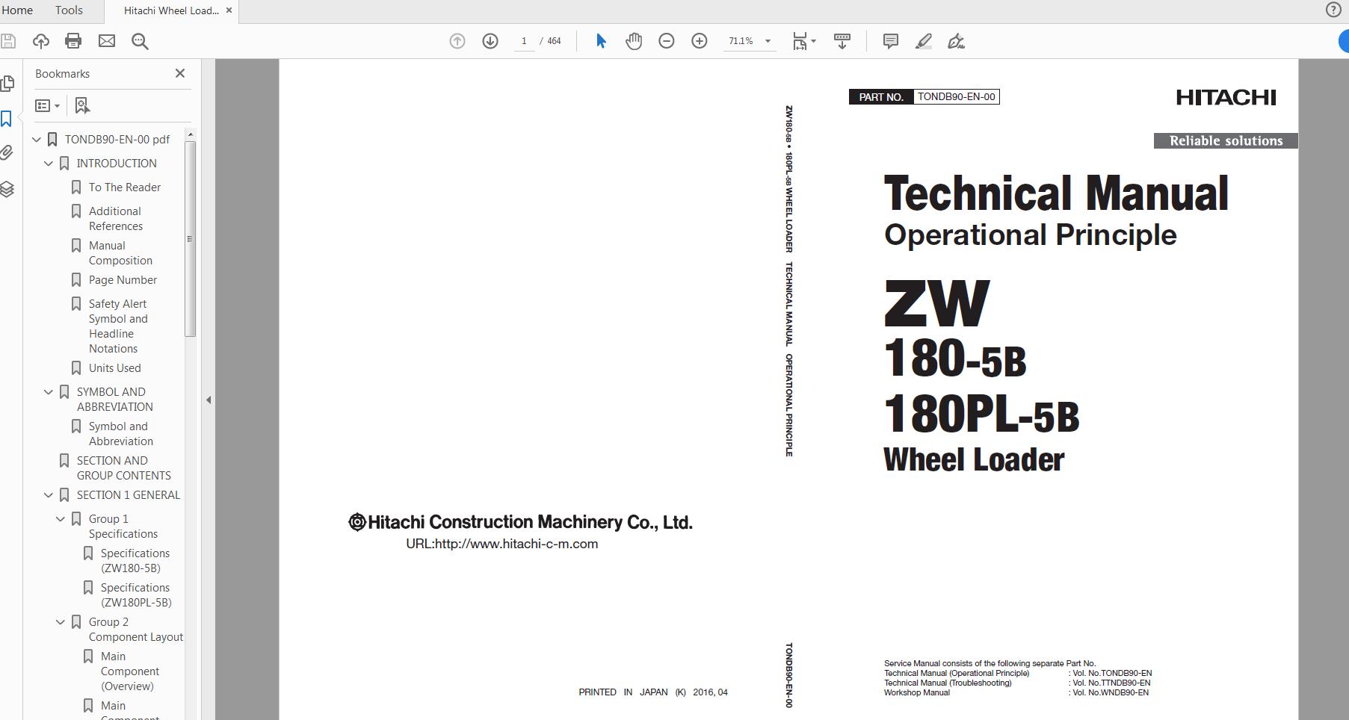Viewport: 1349px width, 720px height.
Task: Click the Save file icon
Action: (x=7, y=41)
